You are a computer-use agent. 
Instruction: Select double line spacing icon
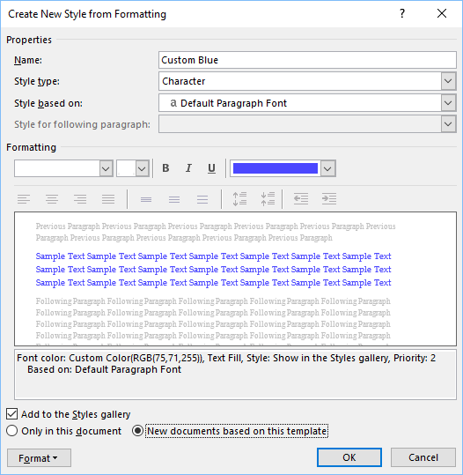[x=202, y=199]
